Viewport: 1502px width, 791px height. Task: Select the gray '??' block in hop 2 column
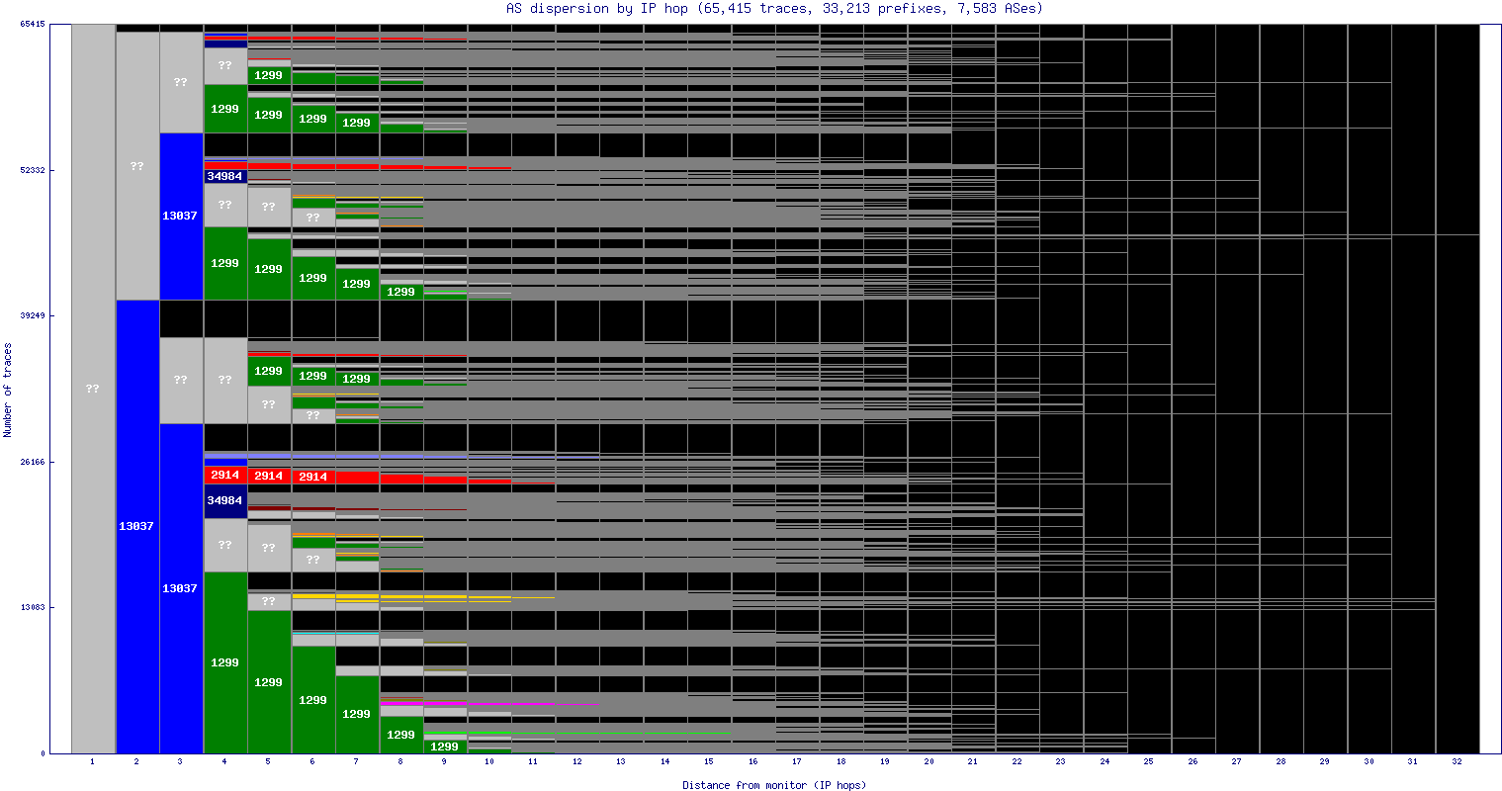[x=137, y=166]
